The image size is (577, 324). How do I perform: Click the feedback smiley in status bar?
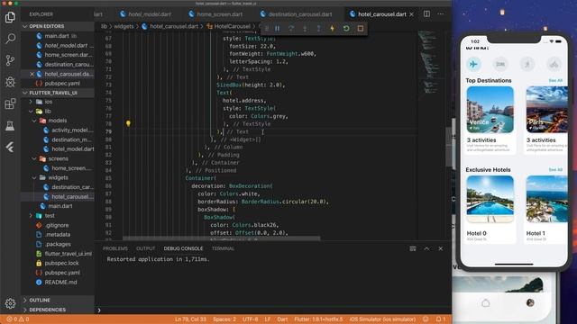[x=426, y=319]
